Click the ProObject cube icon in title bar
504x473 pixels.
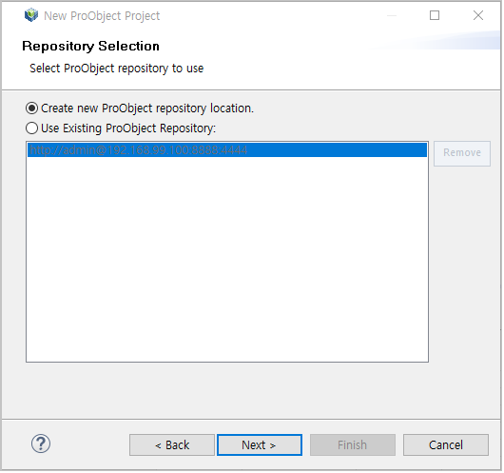[31, 15]
